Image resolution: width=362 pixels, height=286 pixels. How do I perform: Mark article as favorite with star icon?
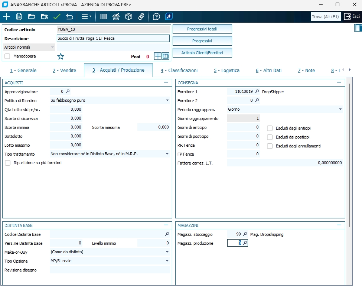tap(61, 56)
